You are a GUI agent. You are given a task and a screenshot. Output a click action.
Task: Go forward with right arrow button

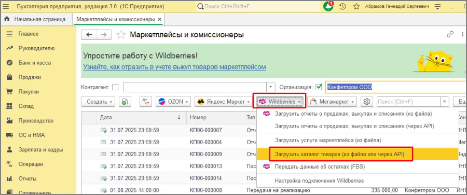click(104, 35)
